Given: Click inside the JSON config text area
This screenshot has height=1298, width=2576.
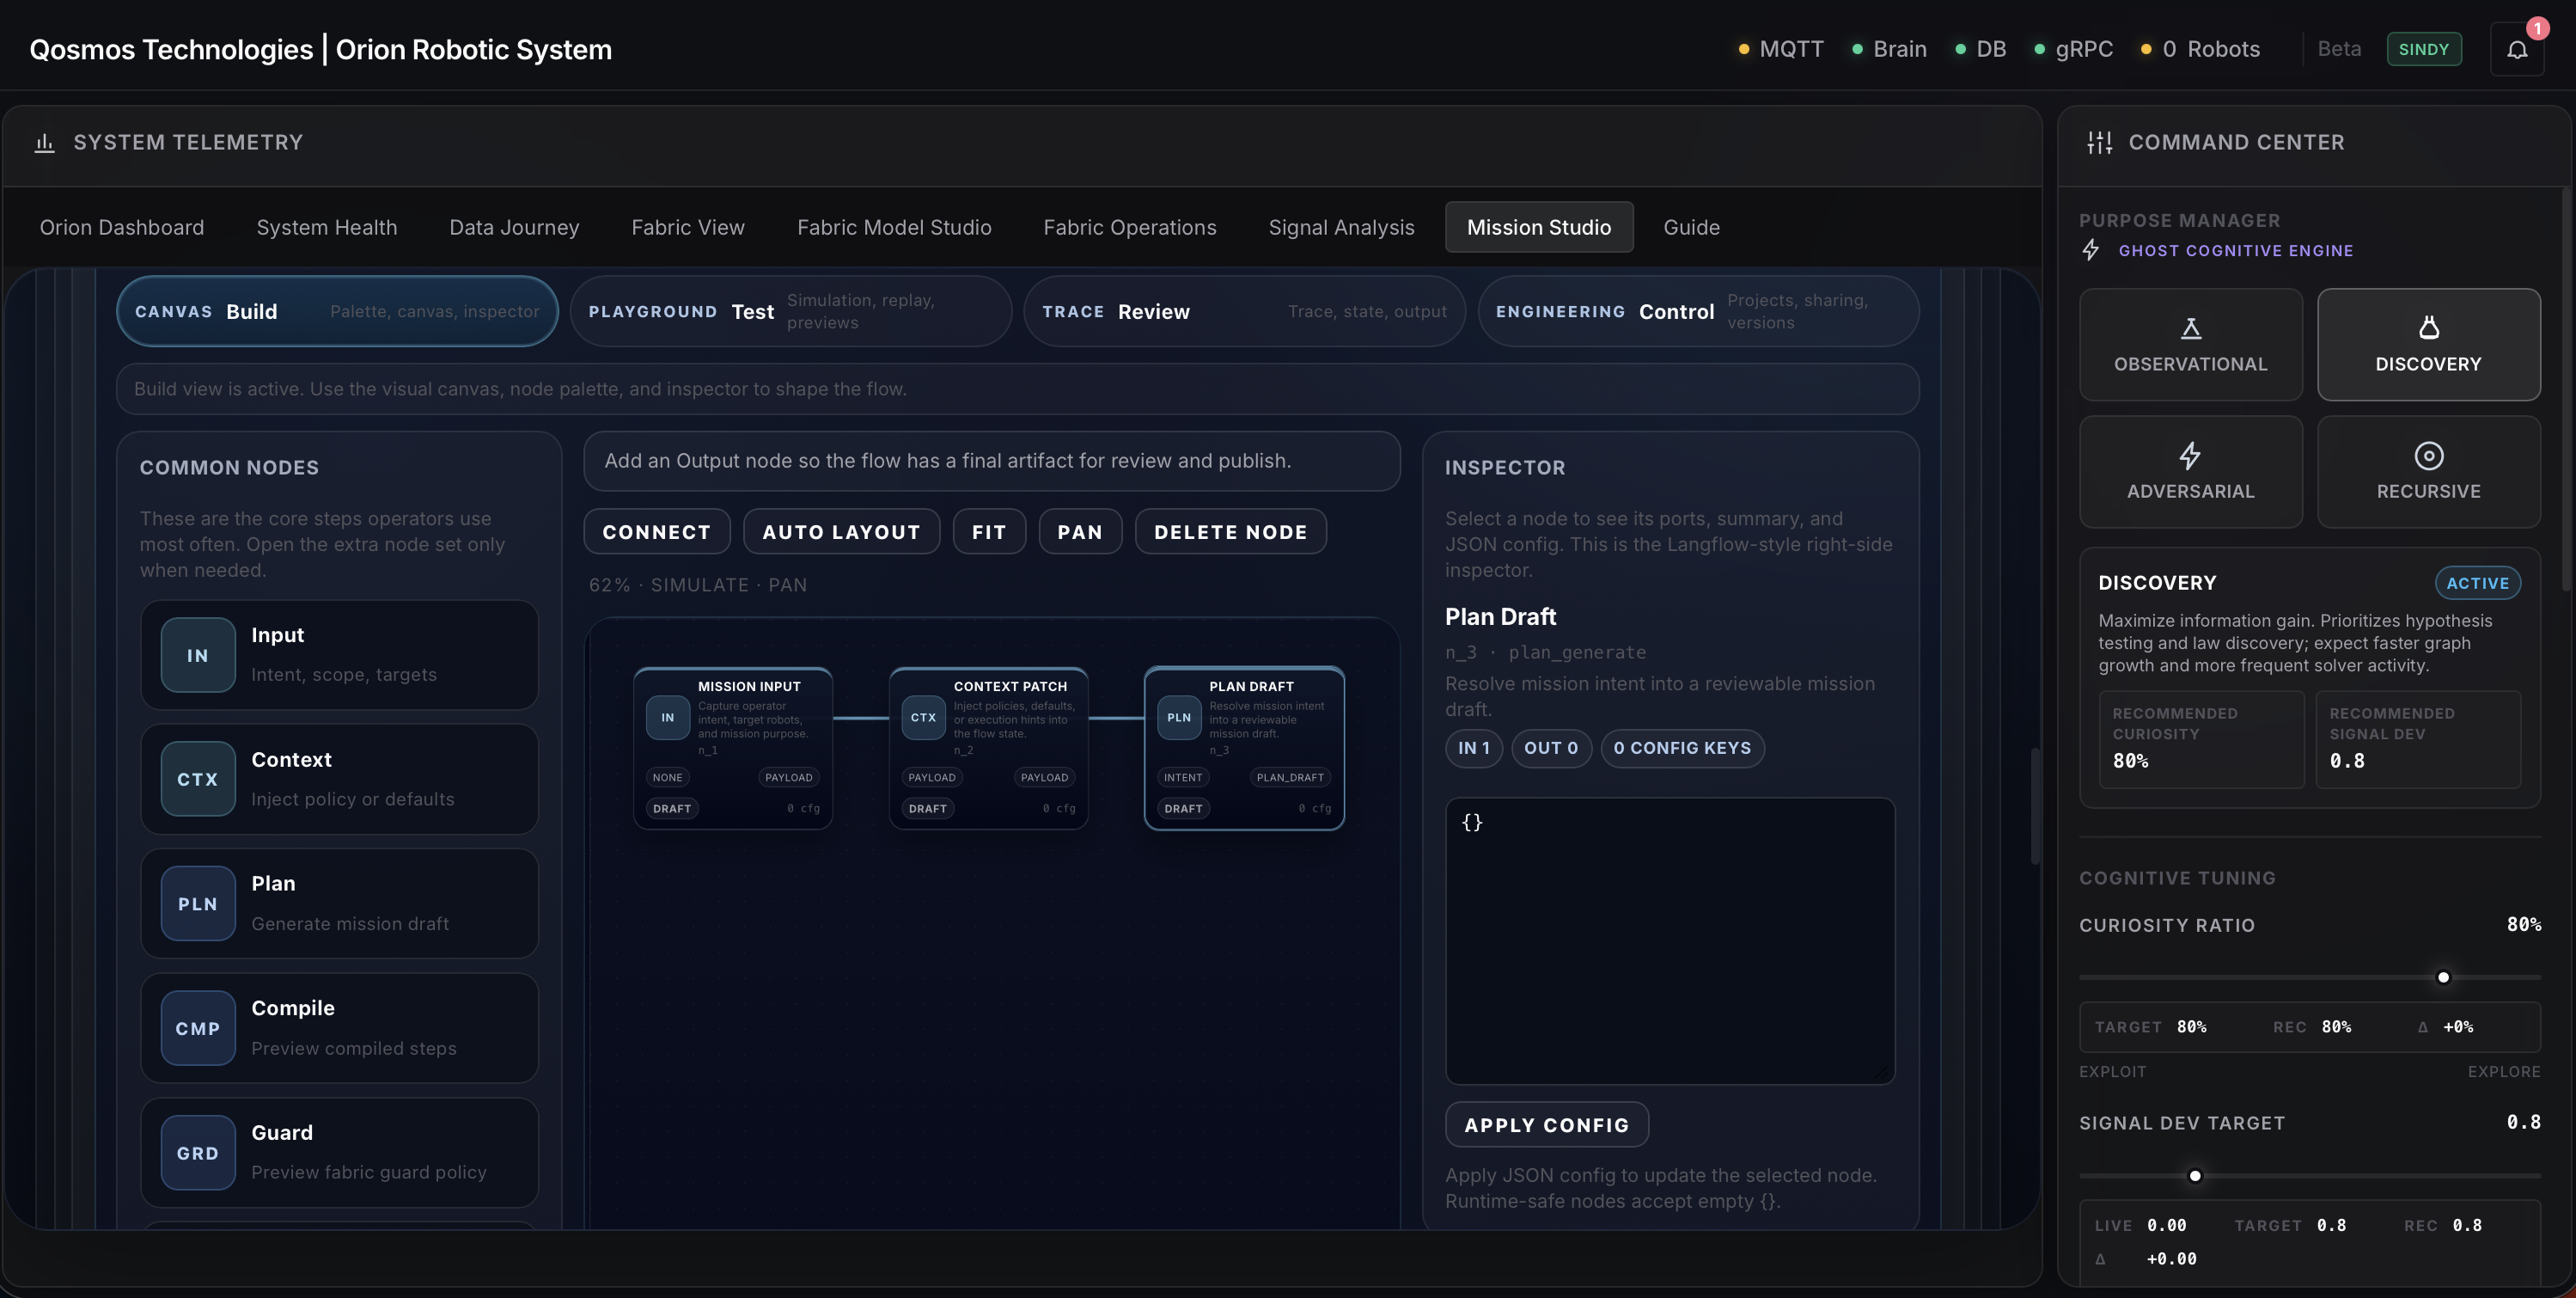Looking at the screenshot, I should [1669, 940].
